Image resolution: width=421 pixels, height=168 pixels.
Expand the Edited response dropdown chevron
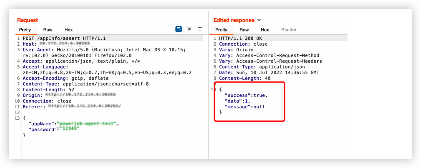(x=259, y=20)
